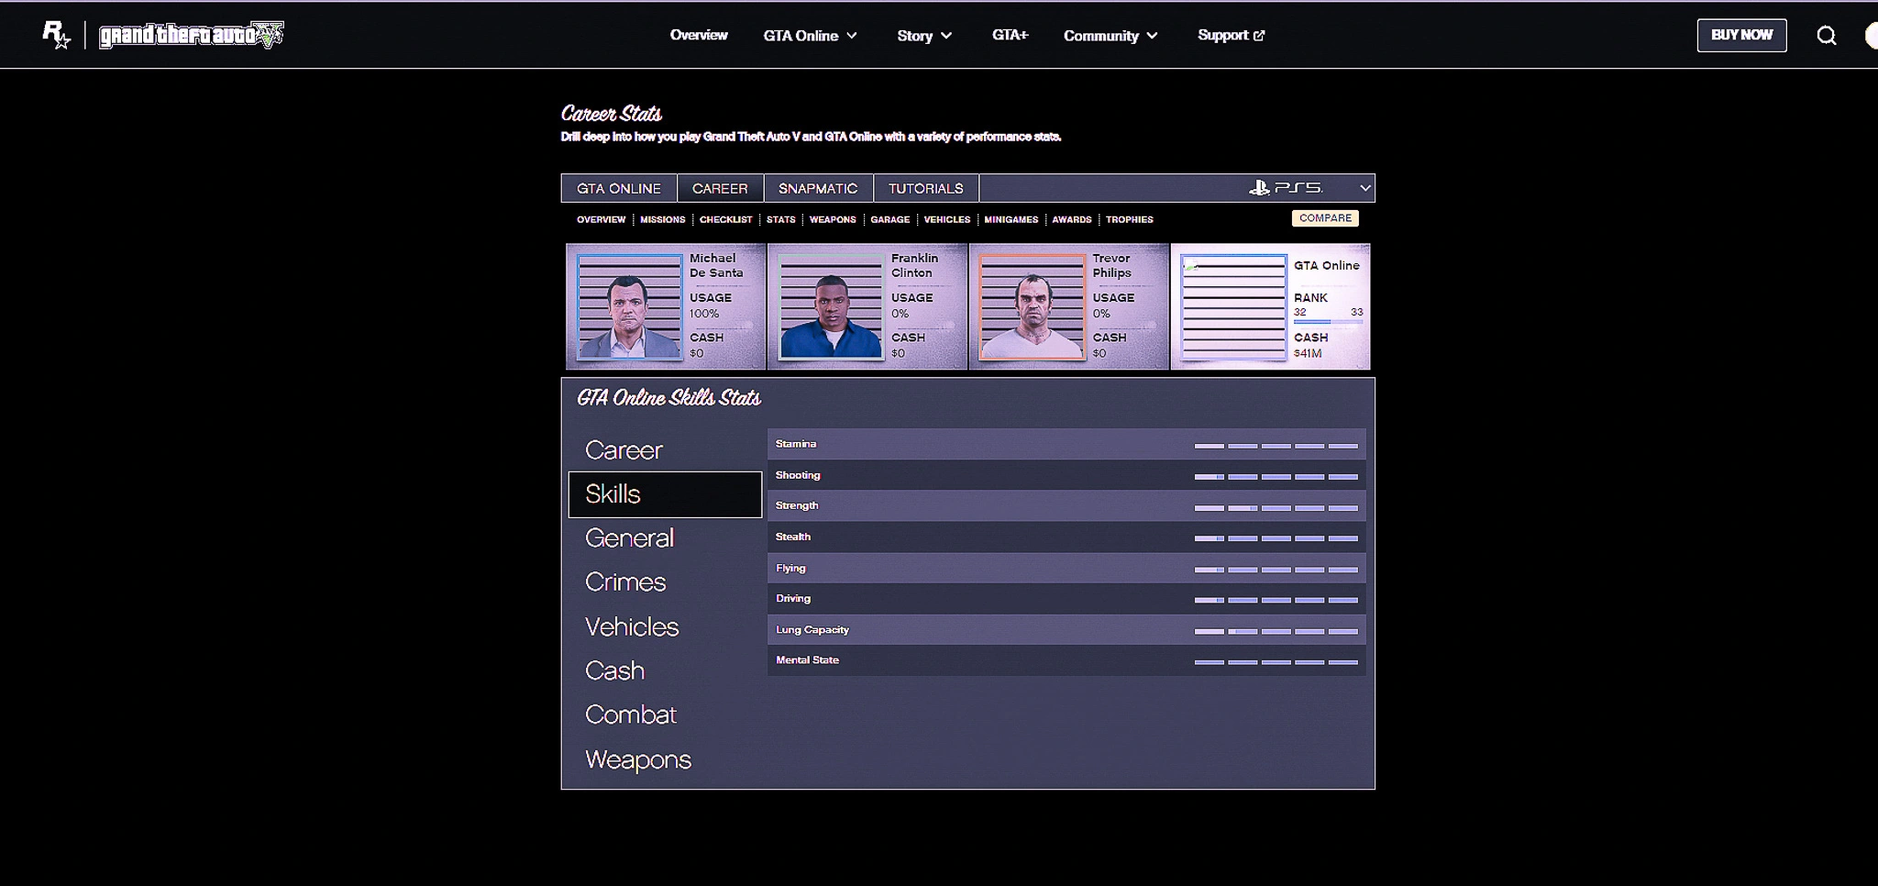Screen dimensions: 1878x886
Task: Expand the Story menu chevron
Action: [x=946, y=36]
